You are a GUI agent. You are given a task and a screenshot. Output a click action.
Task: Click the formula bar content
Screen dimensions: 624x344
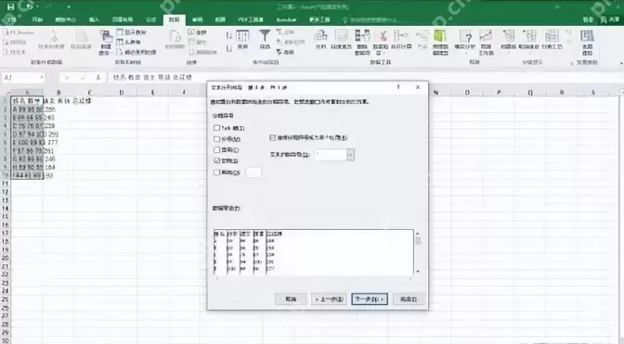pos(153,78)
